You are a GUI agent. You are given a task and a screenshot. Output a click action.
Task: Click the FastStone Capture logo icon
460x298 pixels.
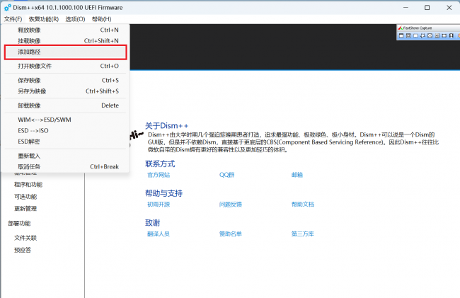(x=400, y=28)
